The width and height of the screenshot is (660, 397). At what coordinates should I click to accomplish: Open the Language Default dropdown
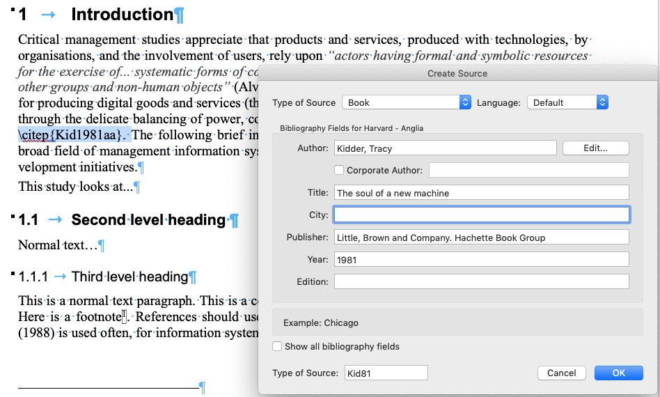[567, 102]
